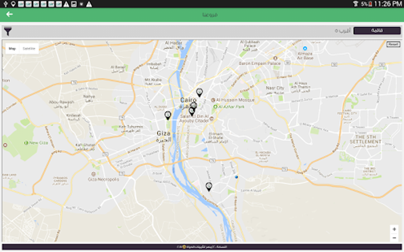Click the Al Hussein Mosque landmark icon
404x252 pixels.
click(x=213, y=100)
